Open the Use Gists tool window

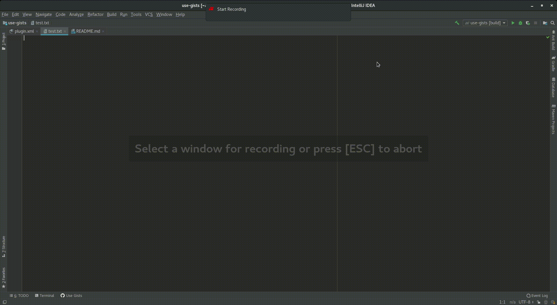pyautogui.click(x=71, y=295)
